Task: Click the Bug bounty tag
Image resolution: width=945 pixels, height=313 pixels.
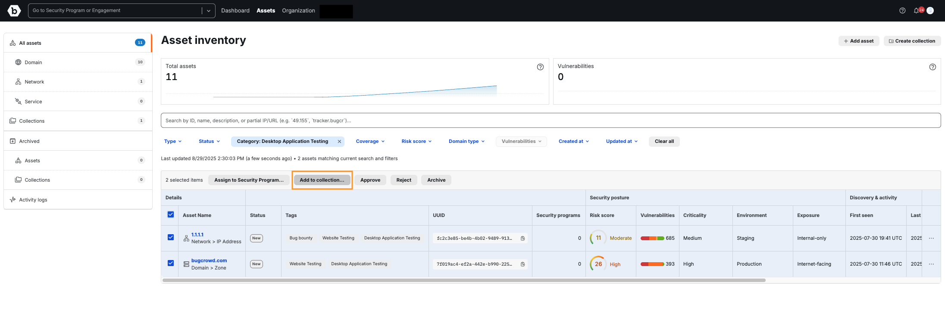Action: coord(301,238)
